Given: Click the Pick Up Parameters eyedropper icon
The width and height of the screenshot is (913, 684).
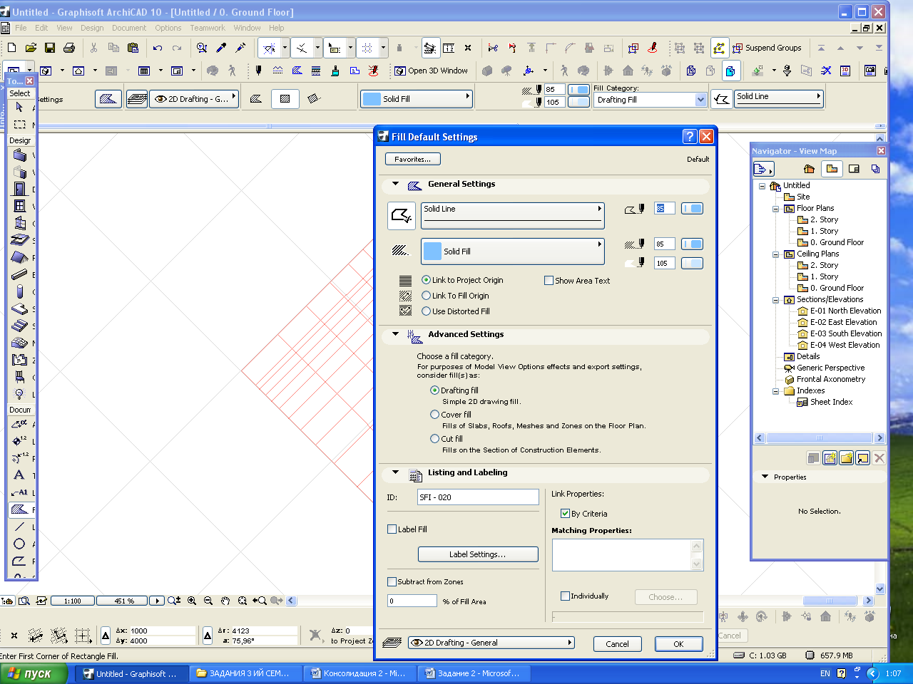Looking at the screenshot, I should [221, 48].
